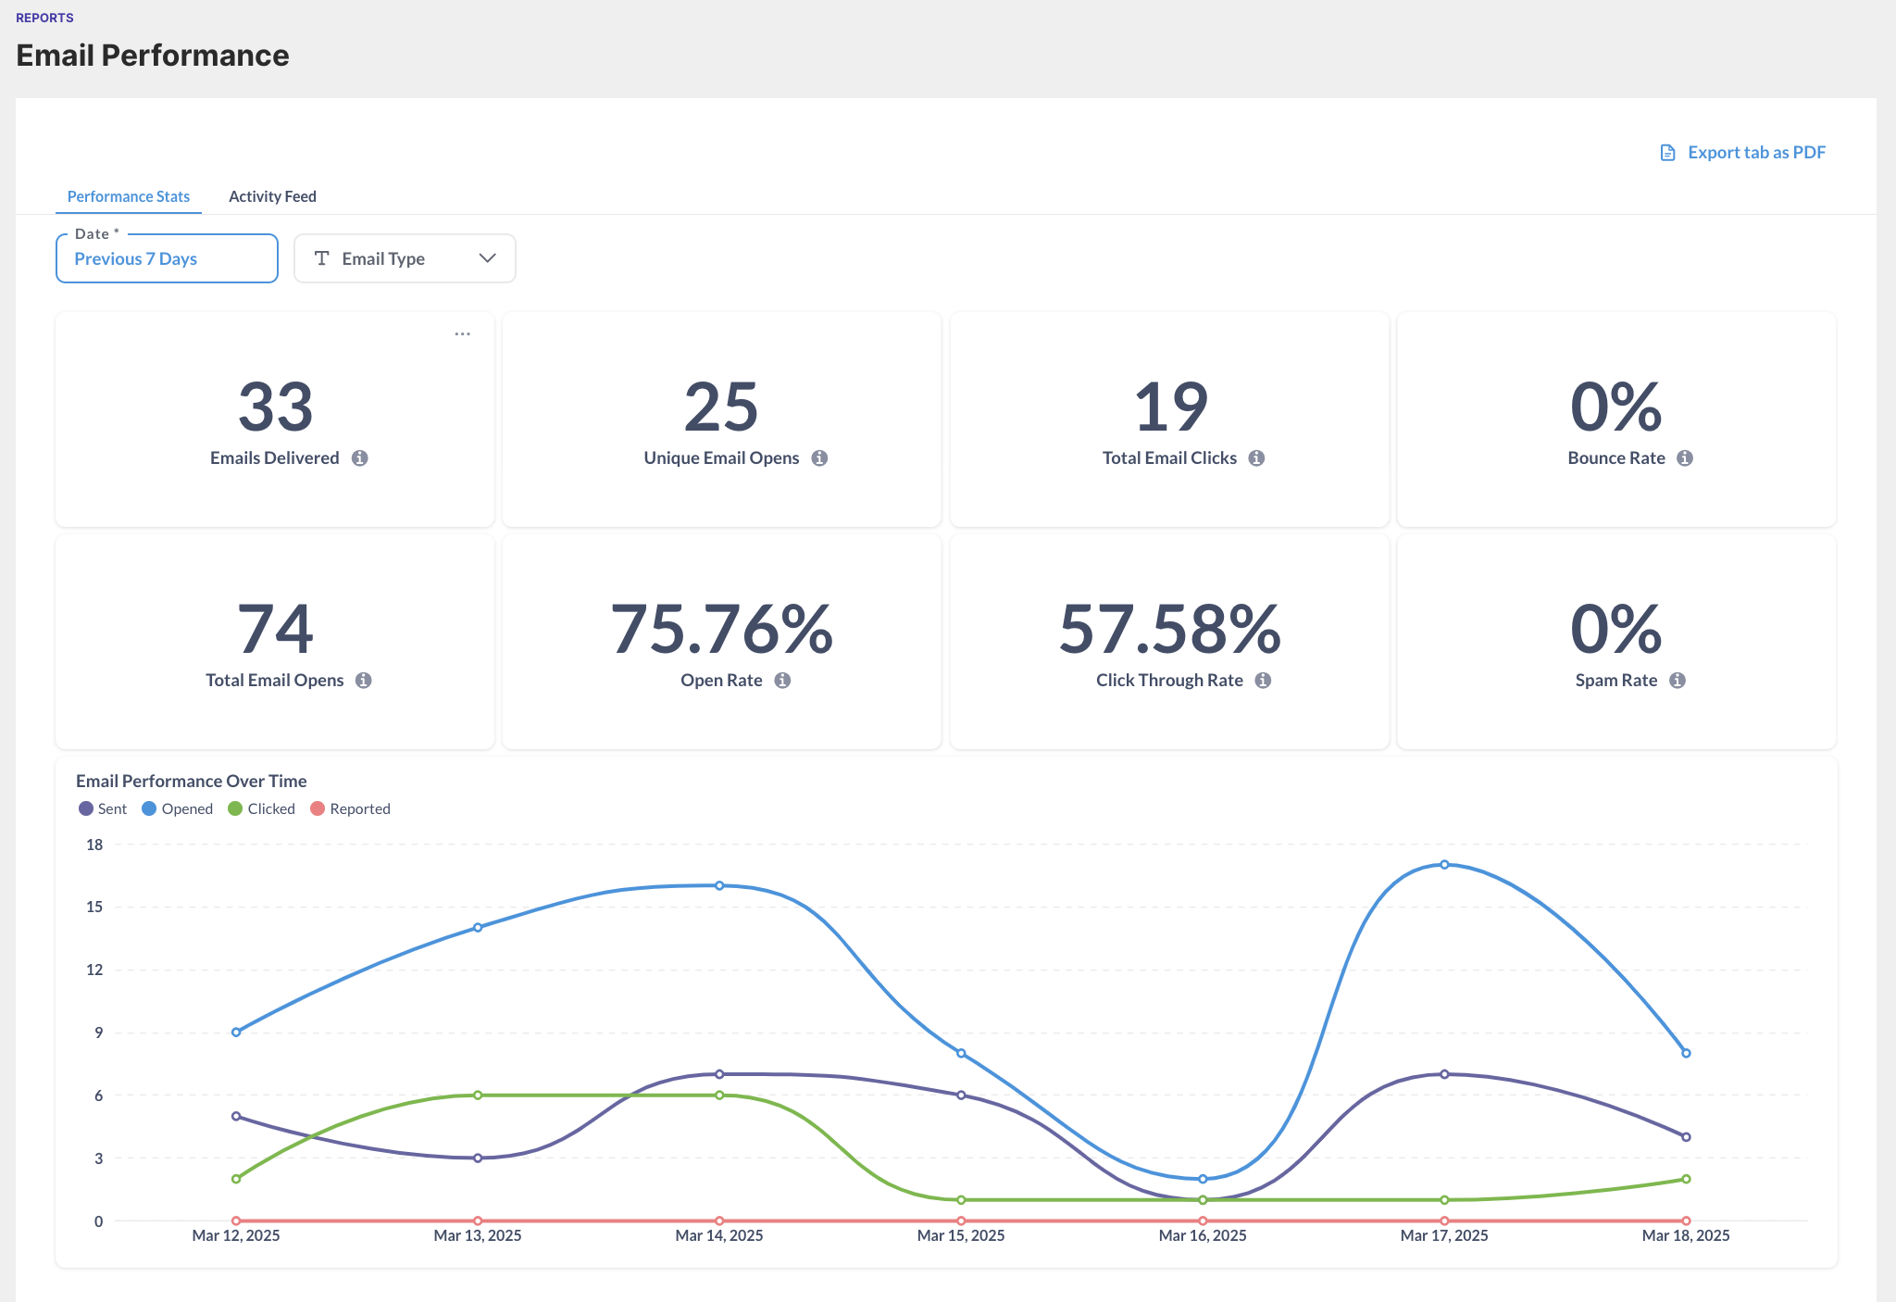Toggle the Clicked line visibility

pyautogui.click(x=262, y=807)
